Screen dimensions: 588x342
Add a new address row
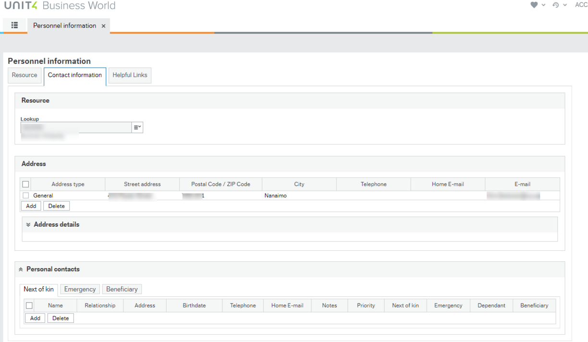pyautogui.click(x=31, y=206)
